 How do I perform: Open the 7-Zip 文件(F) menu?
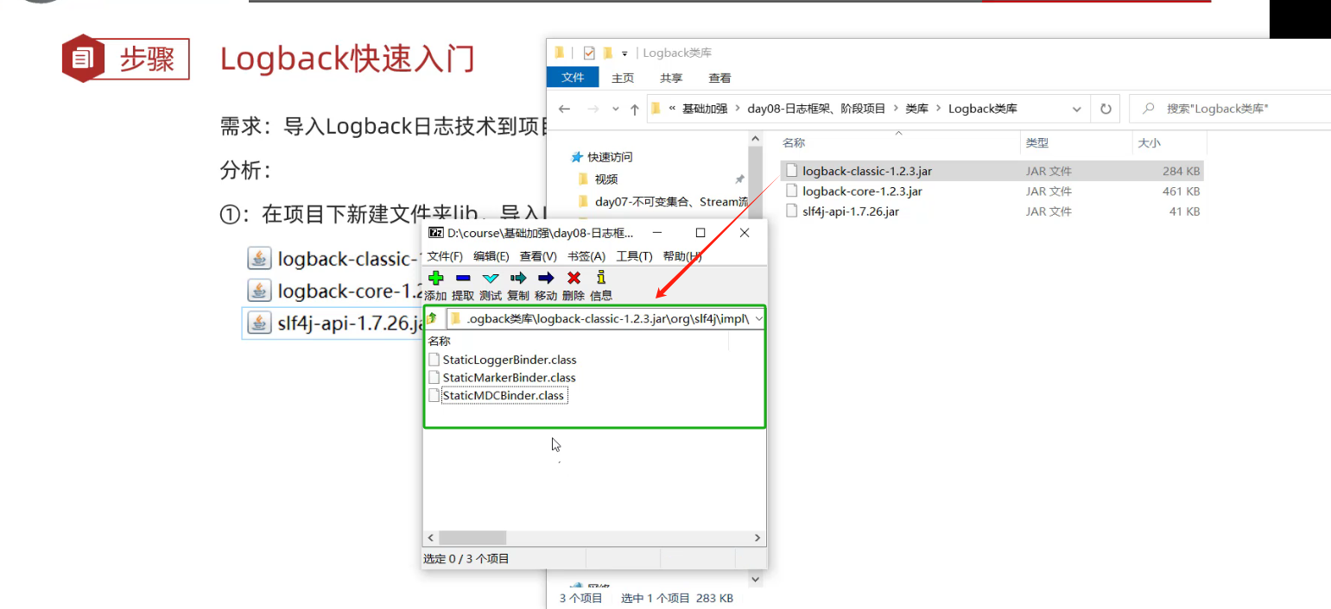[x=445, y=256]
